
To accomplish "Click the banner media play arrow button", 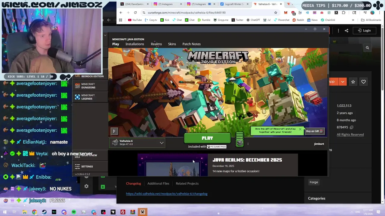I will pos(114,131).
